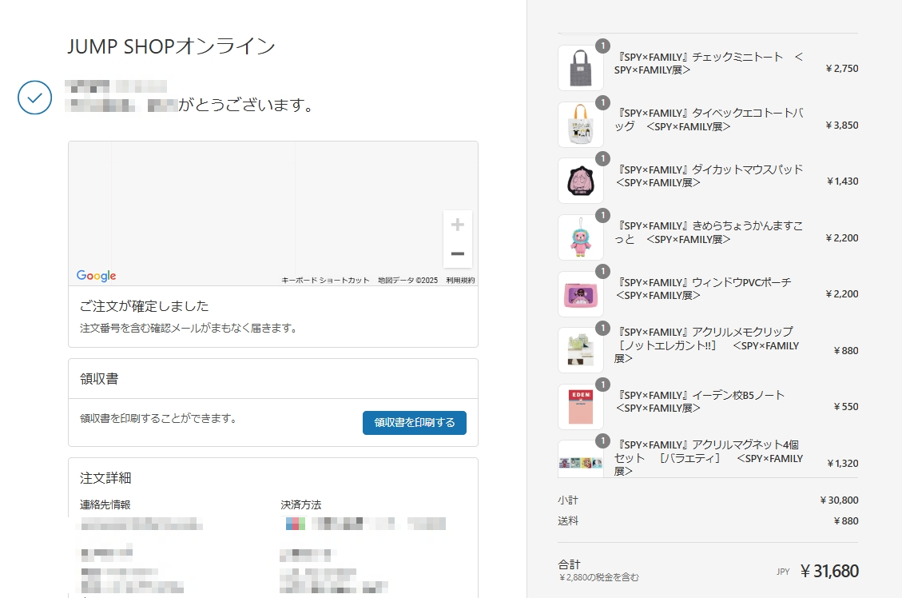Zoom in on the Google map
The image size is (902, 598).
(457, 225)
